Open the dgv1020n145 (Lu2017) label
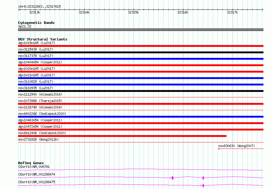Screen dimensions: 272x189 (37, 69)
